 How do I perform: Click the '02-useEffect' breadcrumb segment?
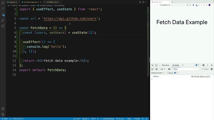(24, 6)
